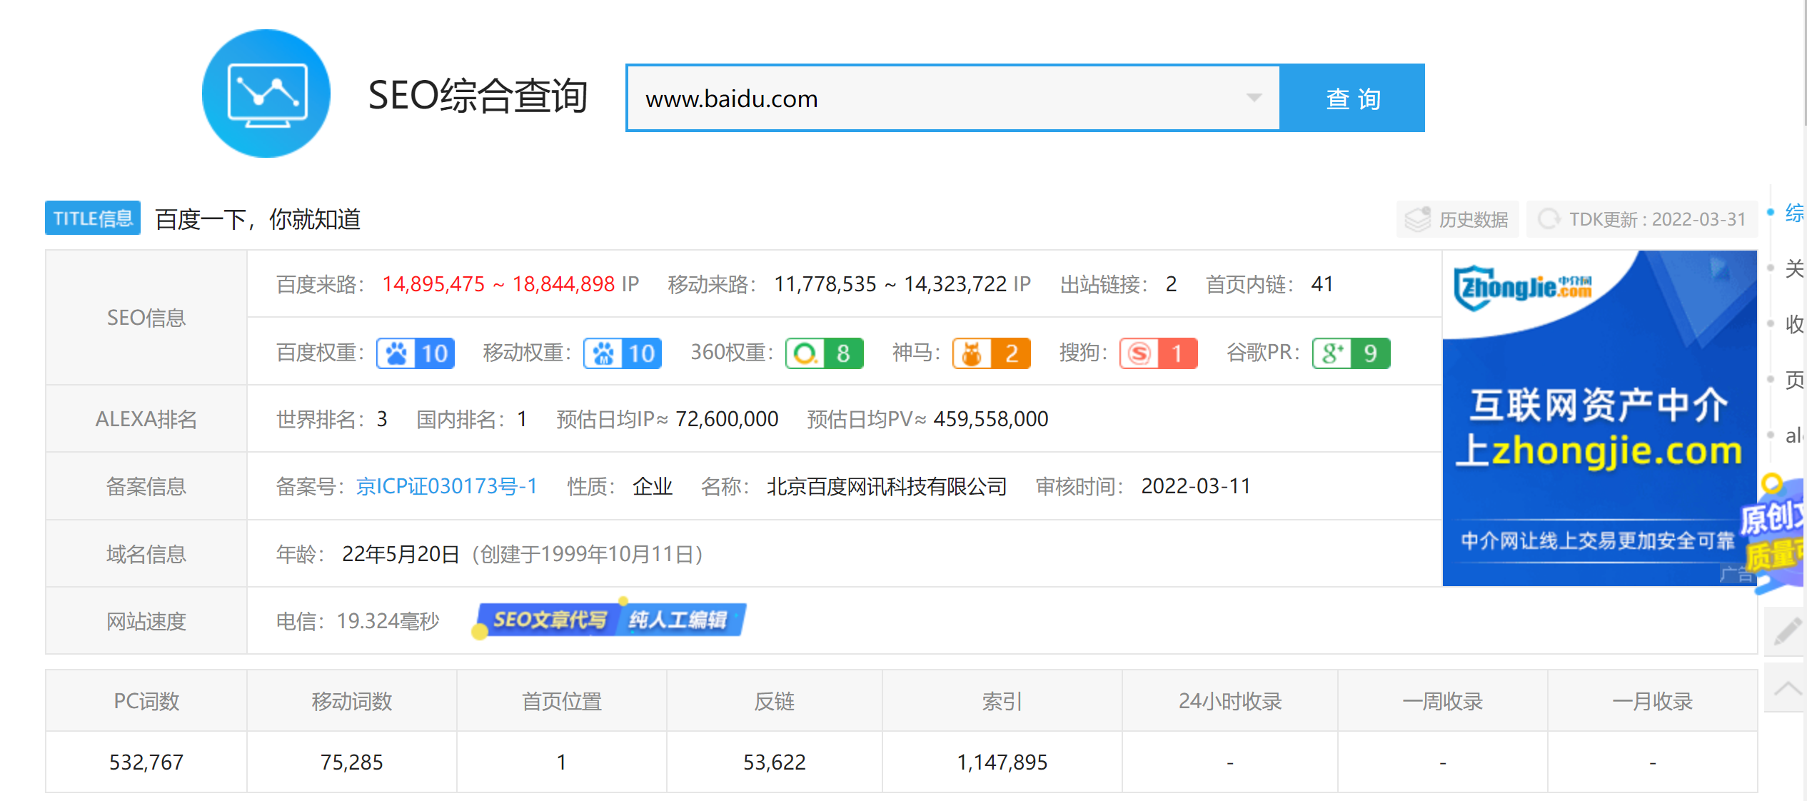Open the domain input dropdown arrow

coord(1254,98)
